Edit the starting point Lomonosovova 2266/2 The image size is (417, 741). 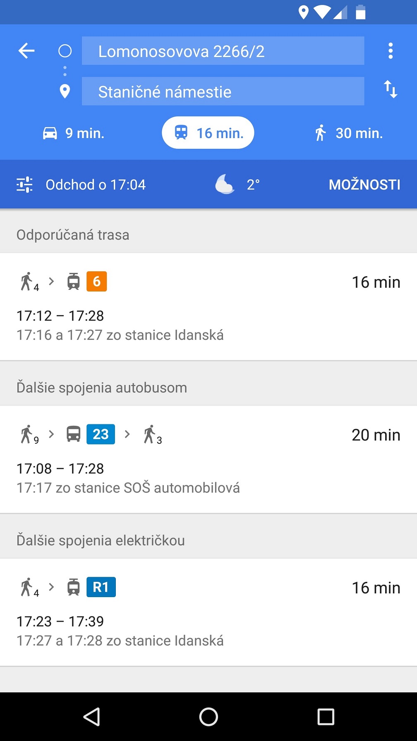[223, 51]
